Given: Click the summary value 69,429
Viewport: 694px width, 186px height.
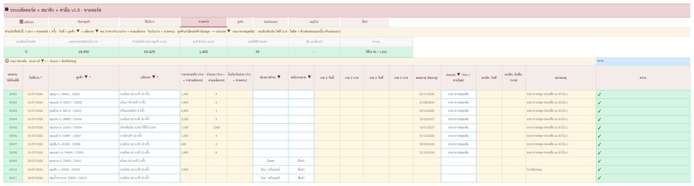Looking at the screenshot, I should coord(150,51).
